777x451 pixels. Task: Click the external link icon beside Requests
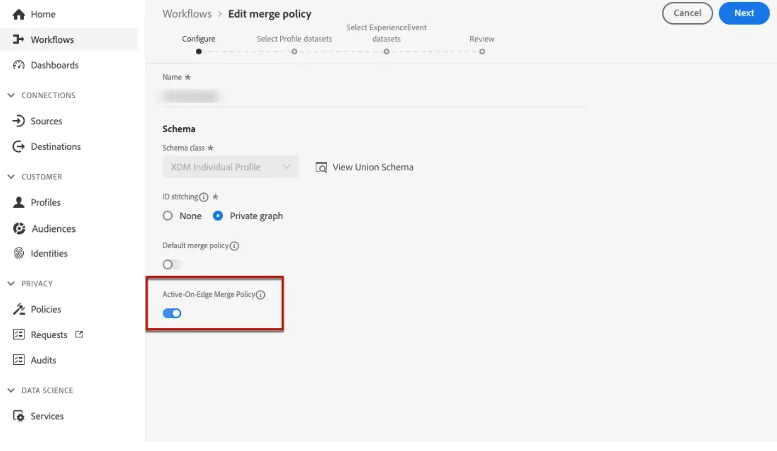[x=79, y=334]
